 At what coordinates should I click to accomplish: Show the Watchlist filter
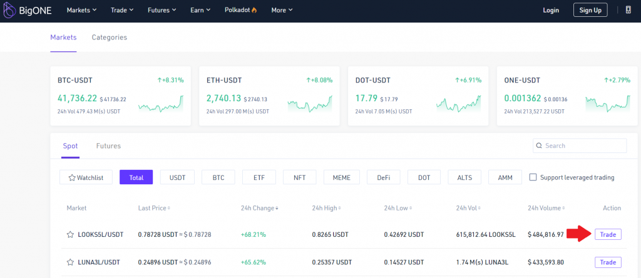pyautogui.click(x=86, y=177)
